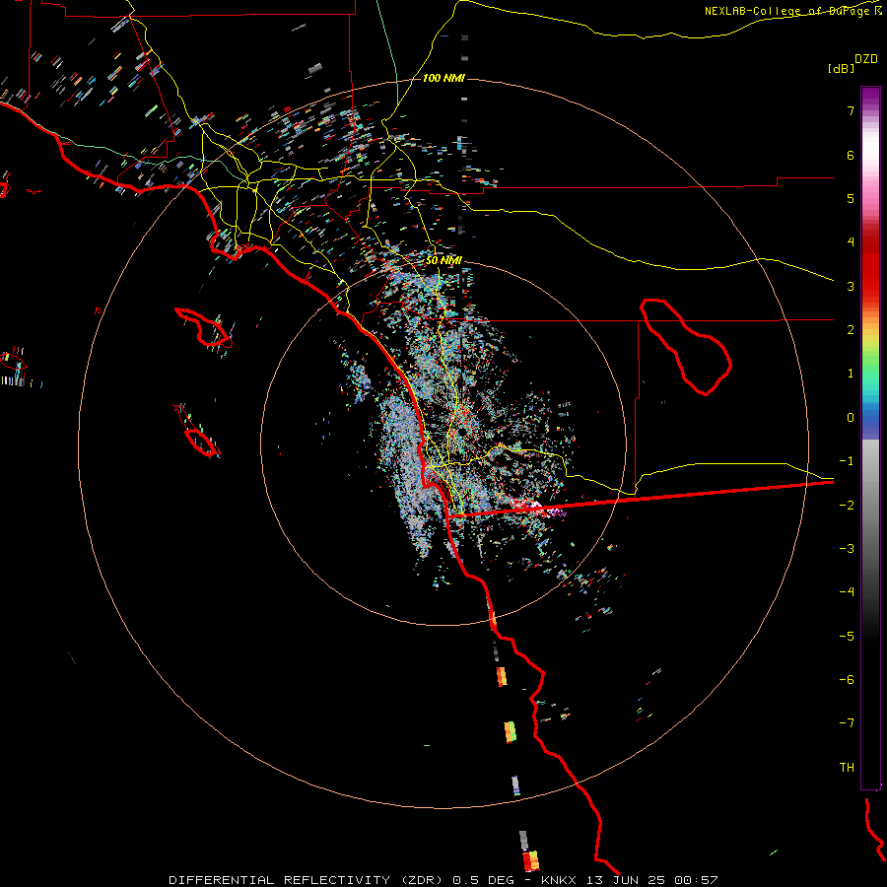The image size is (887, 887).
Task: Click the -1 value on the color scale
Action: pos(847,461)
